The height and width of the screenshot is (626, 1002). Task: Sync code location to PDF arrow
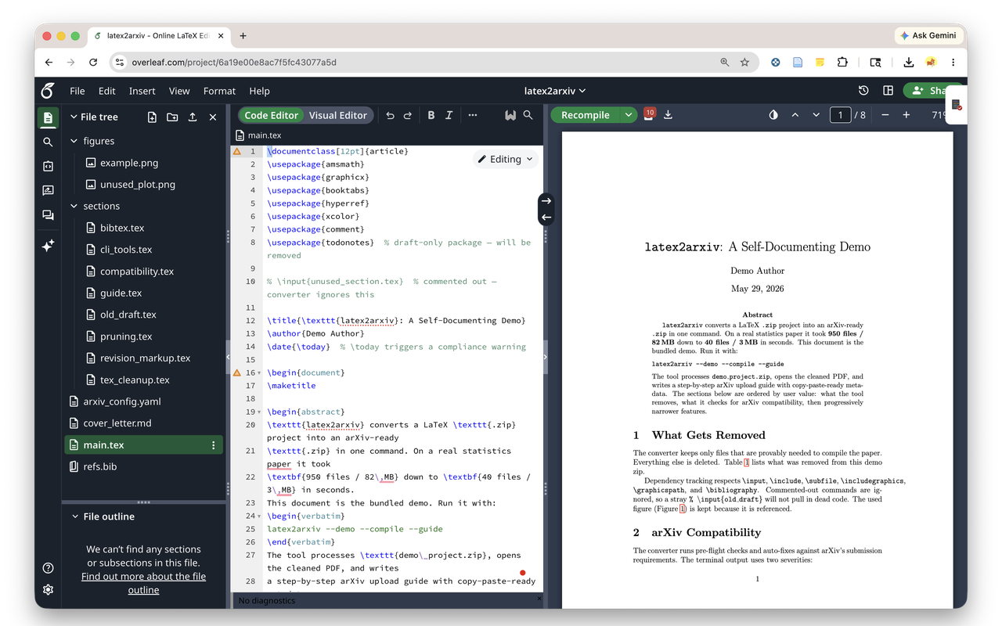coord(546,201)
